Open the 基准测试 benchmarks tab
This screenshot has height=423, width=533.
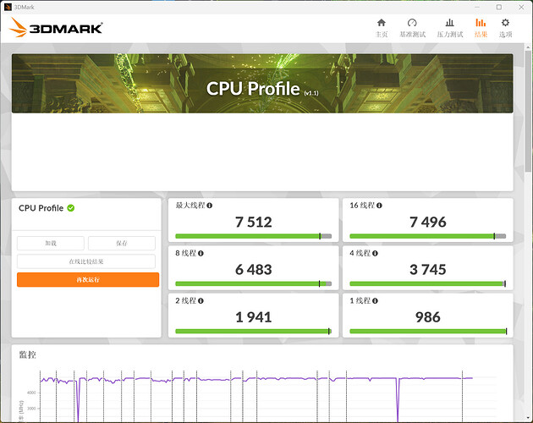tap(412, 27)
